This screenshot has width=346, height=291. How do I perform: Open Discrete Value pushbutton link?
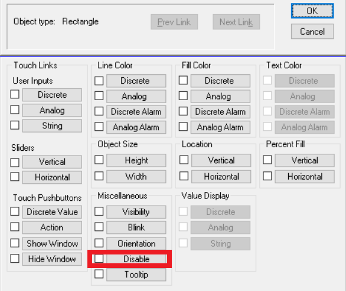[52, 212]
